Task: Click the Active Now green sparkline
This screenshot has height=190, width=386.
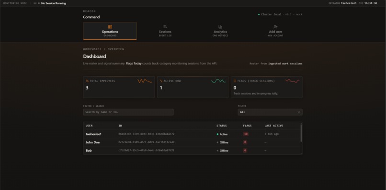Action: 218,81
